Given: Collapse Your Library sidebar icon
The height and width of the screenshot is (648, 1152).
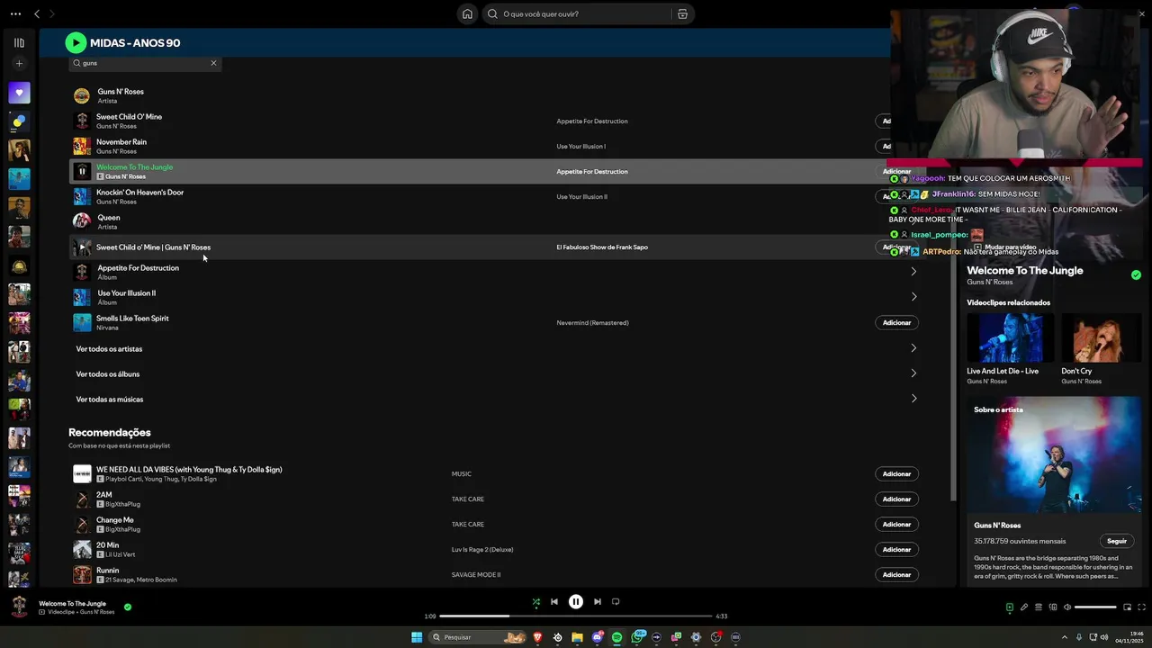Looking at the screenshot, I should pyautogui.click(x=19, y=42).
